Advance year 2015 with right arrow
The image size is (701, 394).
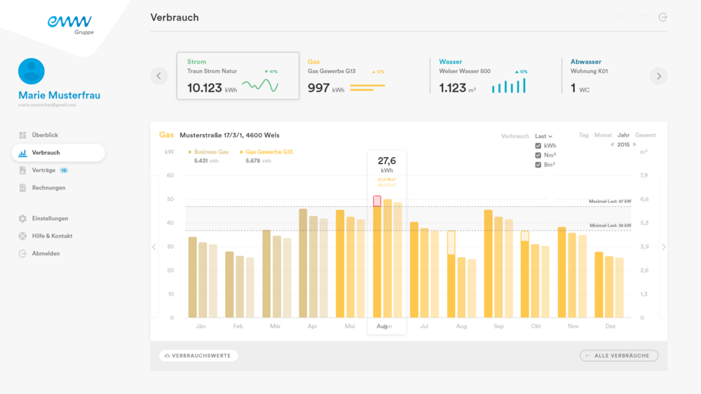coord(635,144)
